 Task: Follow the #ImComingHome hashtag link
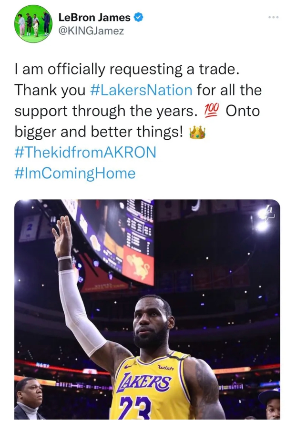[75, 174]
